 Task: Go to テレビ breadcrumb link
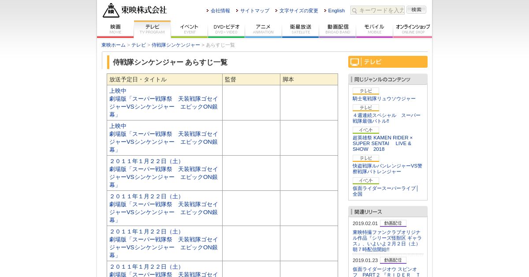138,45
